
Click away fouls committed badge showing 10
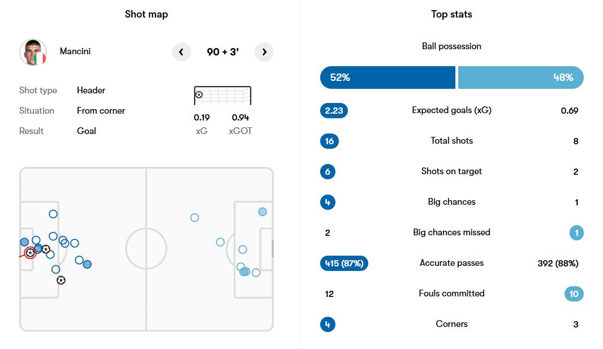coord(574,294)
